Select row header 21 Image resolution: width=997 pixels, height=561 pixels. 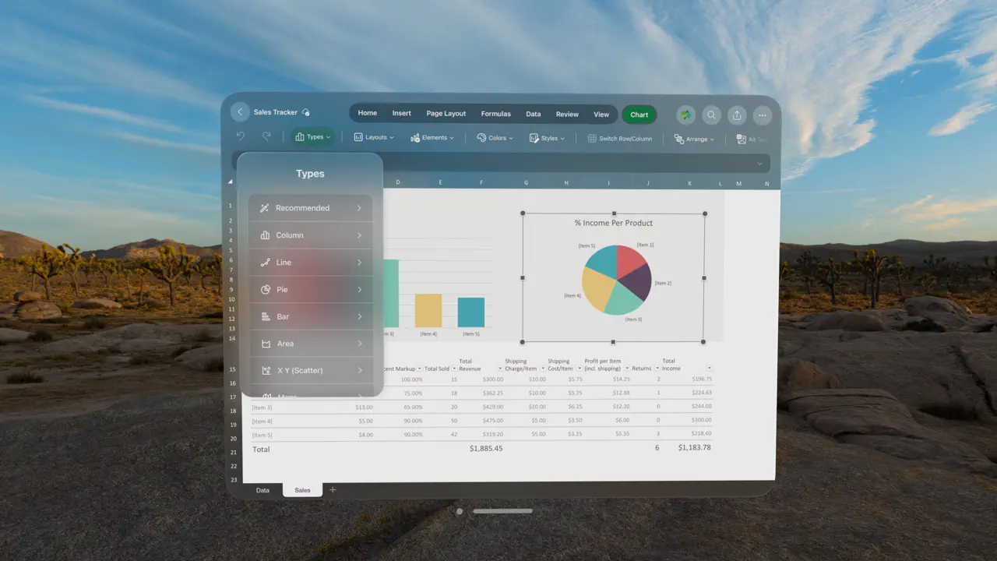[x=233, y=452]
